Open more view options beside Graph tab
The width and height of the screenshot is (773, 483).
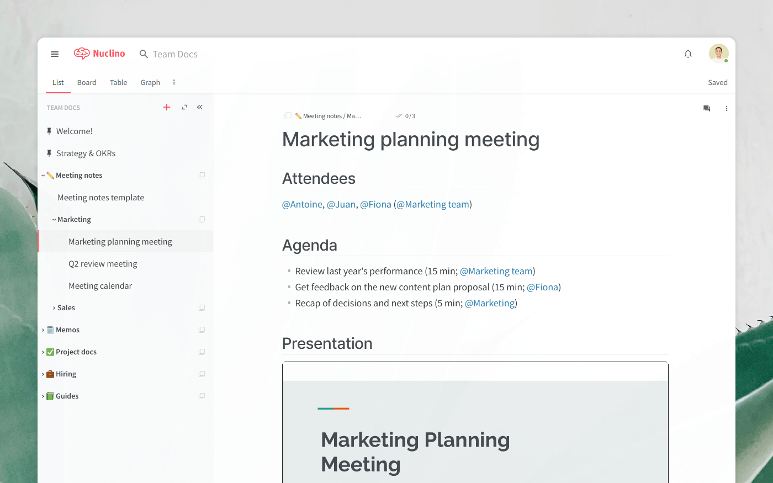point(174,82)
